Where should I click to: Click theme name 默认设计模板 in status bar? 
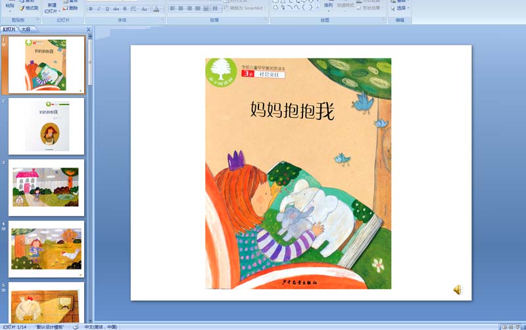click(x=50, y=327)
